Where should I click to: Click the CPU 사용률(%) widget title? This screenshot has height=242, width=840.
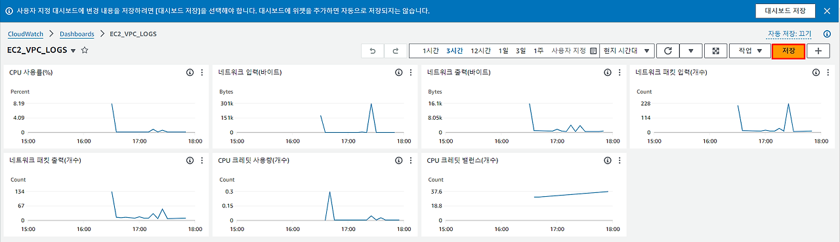(x=31, y=73)
